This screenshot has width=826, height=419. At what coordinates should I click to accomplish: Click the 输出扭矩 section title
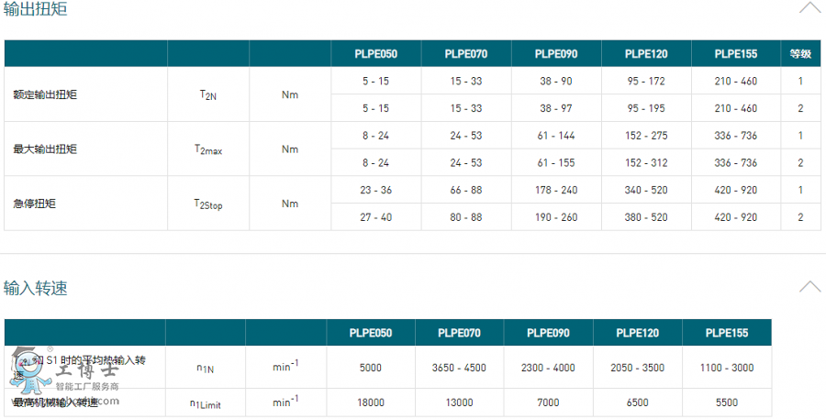35,9
